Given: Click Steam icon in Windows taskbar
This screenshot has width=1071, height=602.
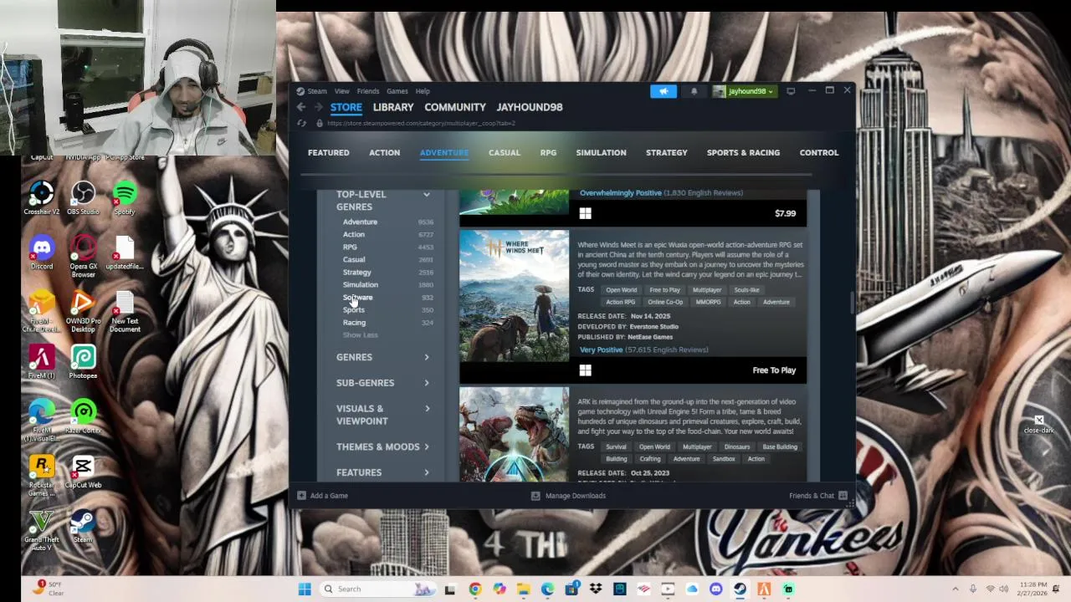Looking at the screenshot, I should pos(740,589).
